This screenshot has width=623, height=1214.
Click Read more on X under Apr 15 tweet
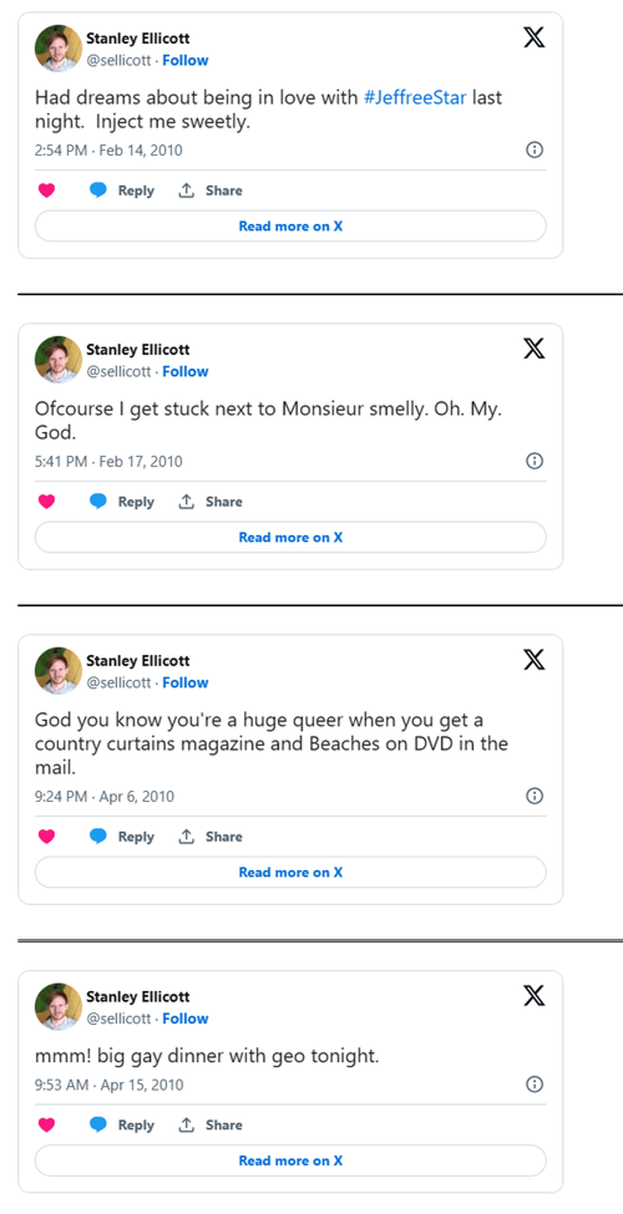tap(290, 1161)
